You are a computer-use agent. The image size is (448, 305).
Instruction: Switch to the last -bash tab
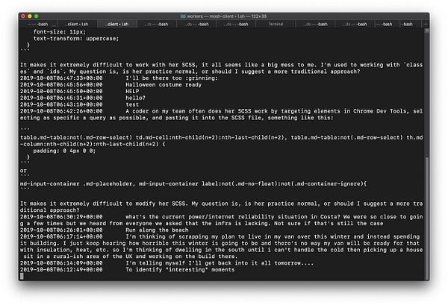coord(408,25)
